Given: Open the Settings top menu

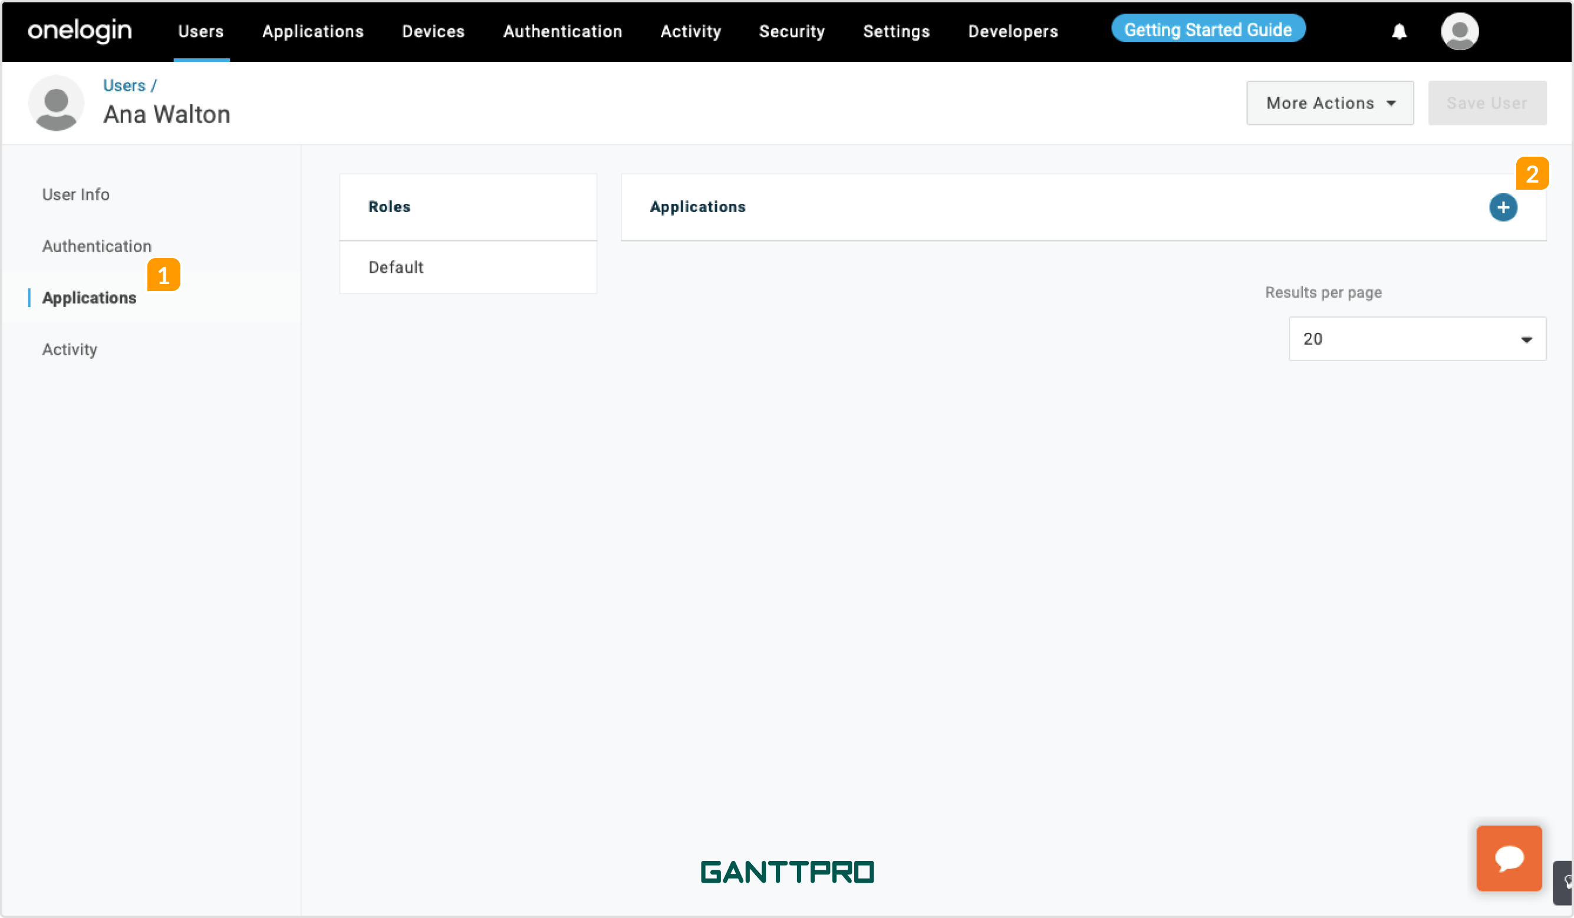Looking at the screenshot, I should tap(896, 31).
